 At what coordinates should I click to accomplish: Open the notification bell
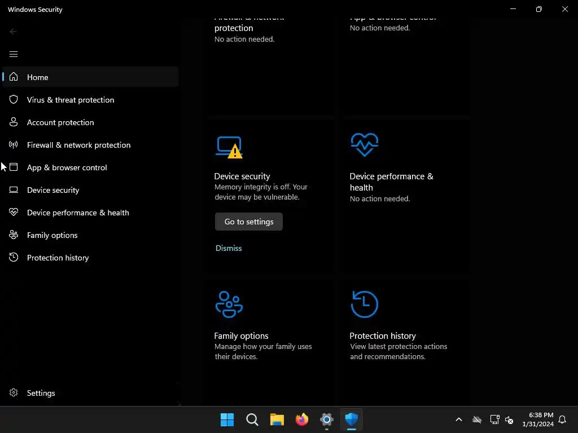click(563, 419)
